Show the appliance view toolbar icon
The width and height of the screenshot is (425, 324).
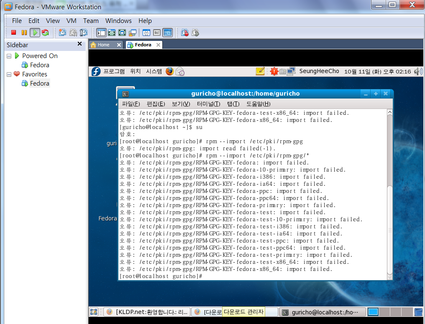pos(157,33)
